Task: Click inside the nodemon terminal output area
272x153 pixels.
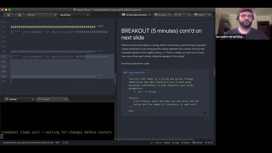Action: (x=57, y=122)
